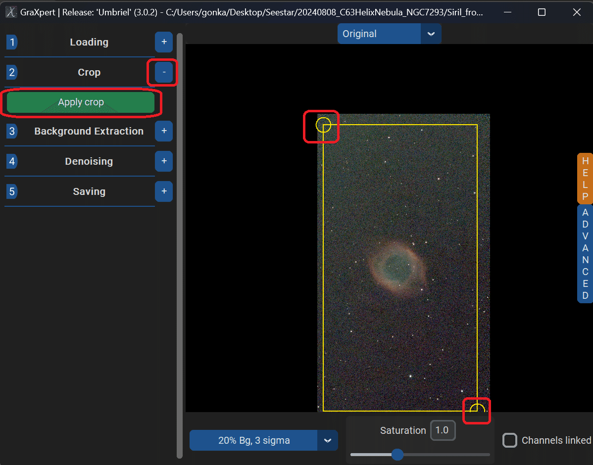Enable the Channels linked checkbox
Image resolution: width=593 pixels, height=465 pixels.
509,440
